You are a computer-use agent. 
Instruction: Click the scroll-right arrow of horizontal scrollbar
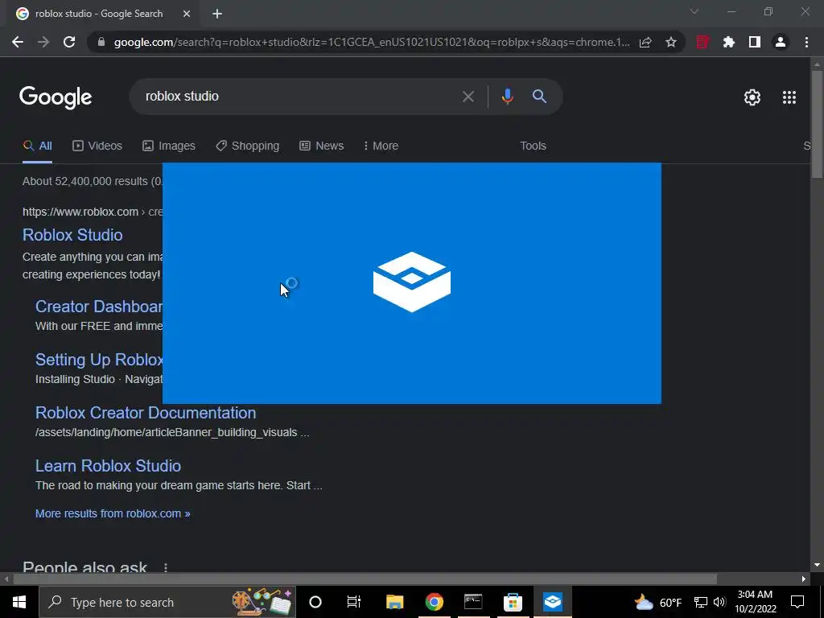pyautogui.click(x=804, y=579)
